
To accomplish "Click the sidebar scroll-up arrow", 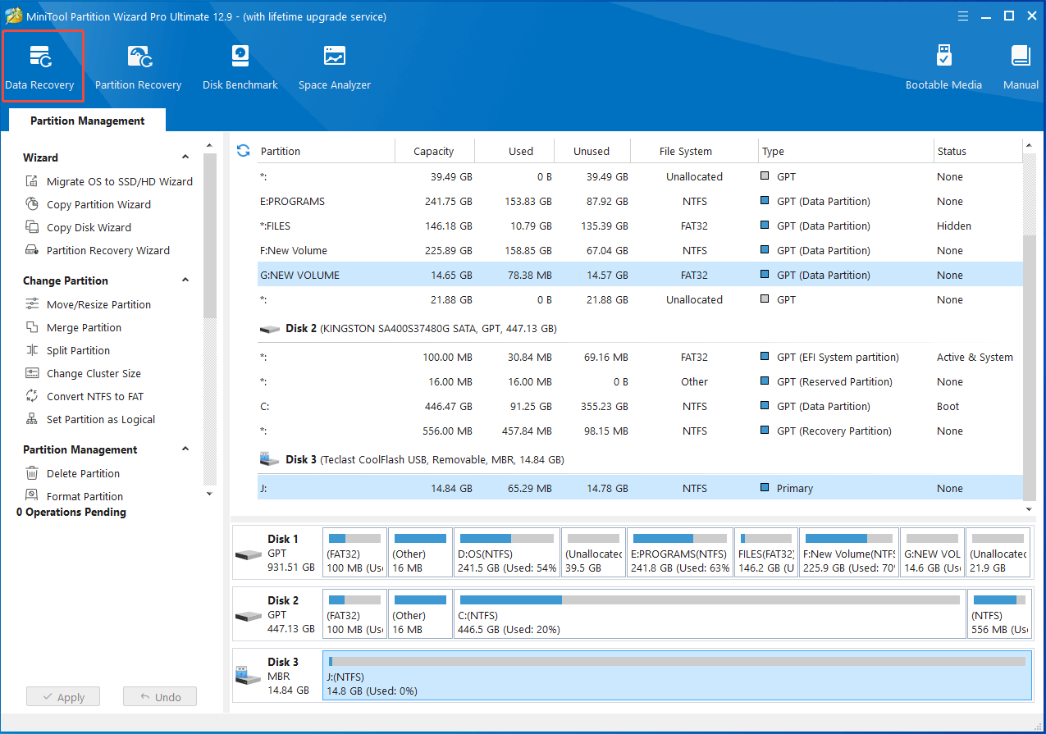I will pos(209,145).
